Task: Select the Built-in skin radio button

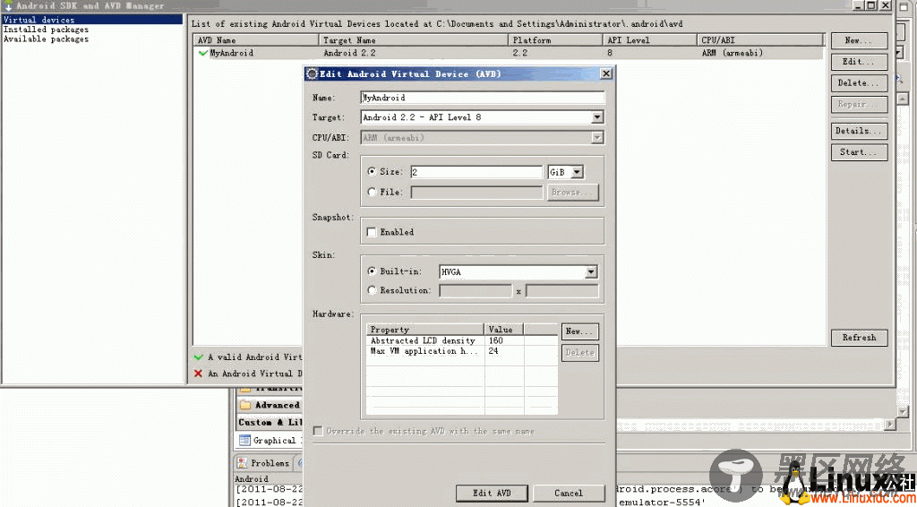Action: tap(372, 271)
